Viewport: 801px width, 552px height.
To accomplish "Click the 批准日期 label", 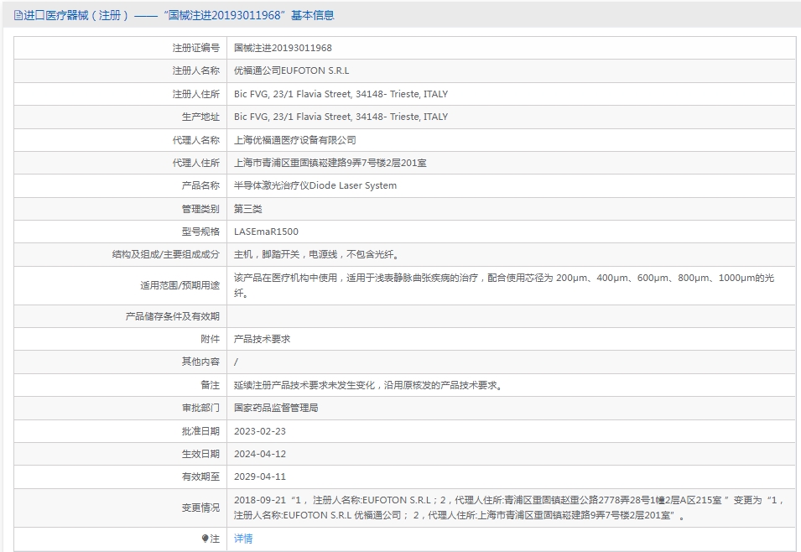I will (x=200, y=431).
